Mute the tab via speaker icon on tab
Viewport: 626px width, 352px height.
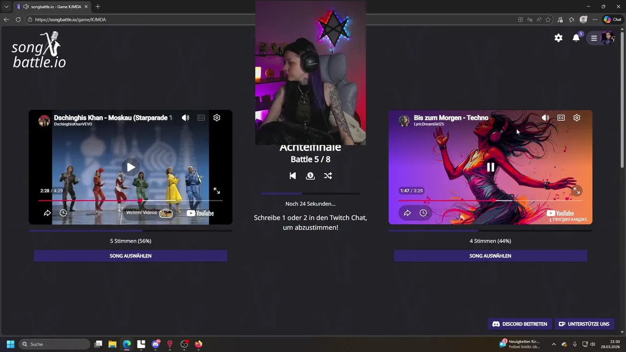[x=25, y=6]
